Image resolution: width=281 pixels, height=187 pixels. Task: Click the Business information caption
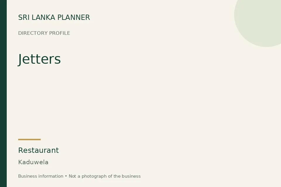[41, 176]
